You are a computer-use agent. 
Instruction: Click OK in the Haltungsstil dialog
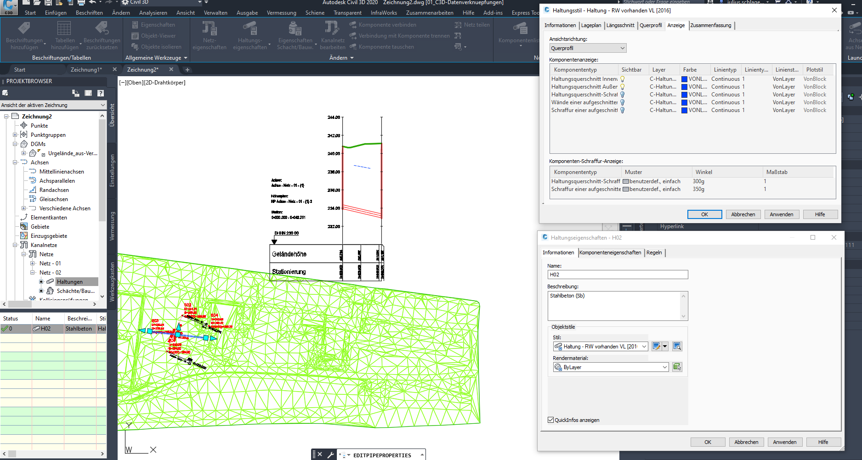click(x=704, y=214)
